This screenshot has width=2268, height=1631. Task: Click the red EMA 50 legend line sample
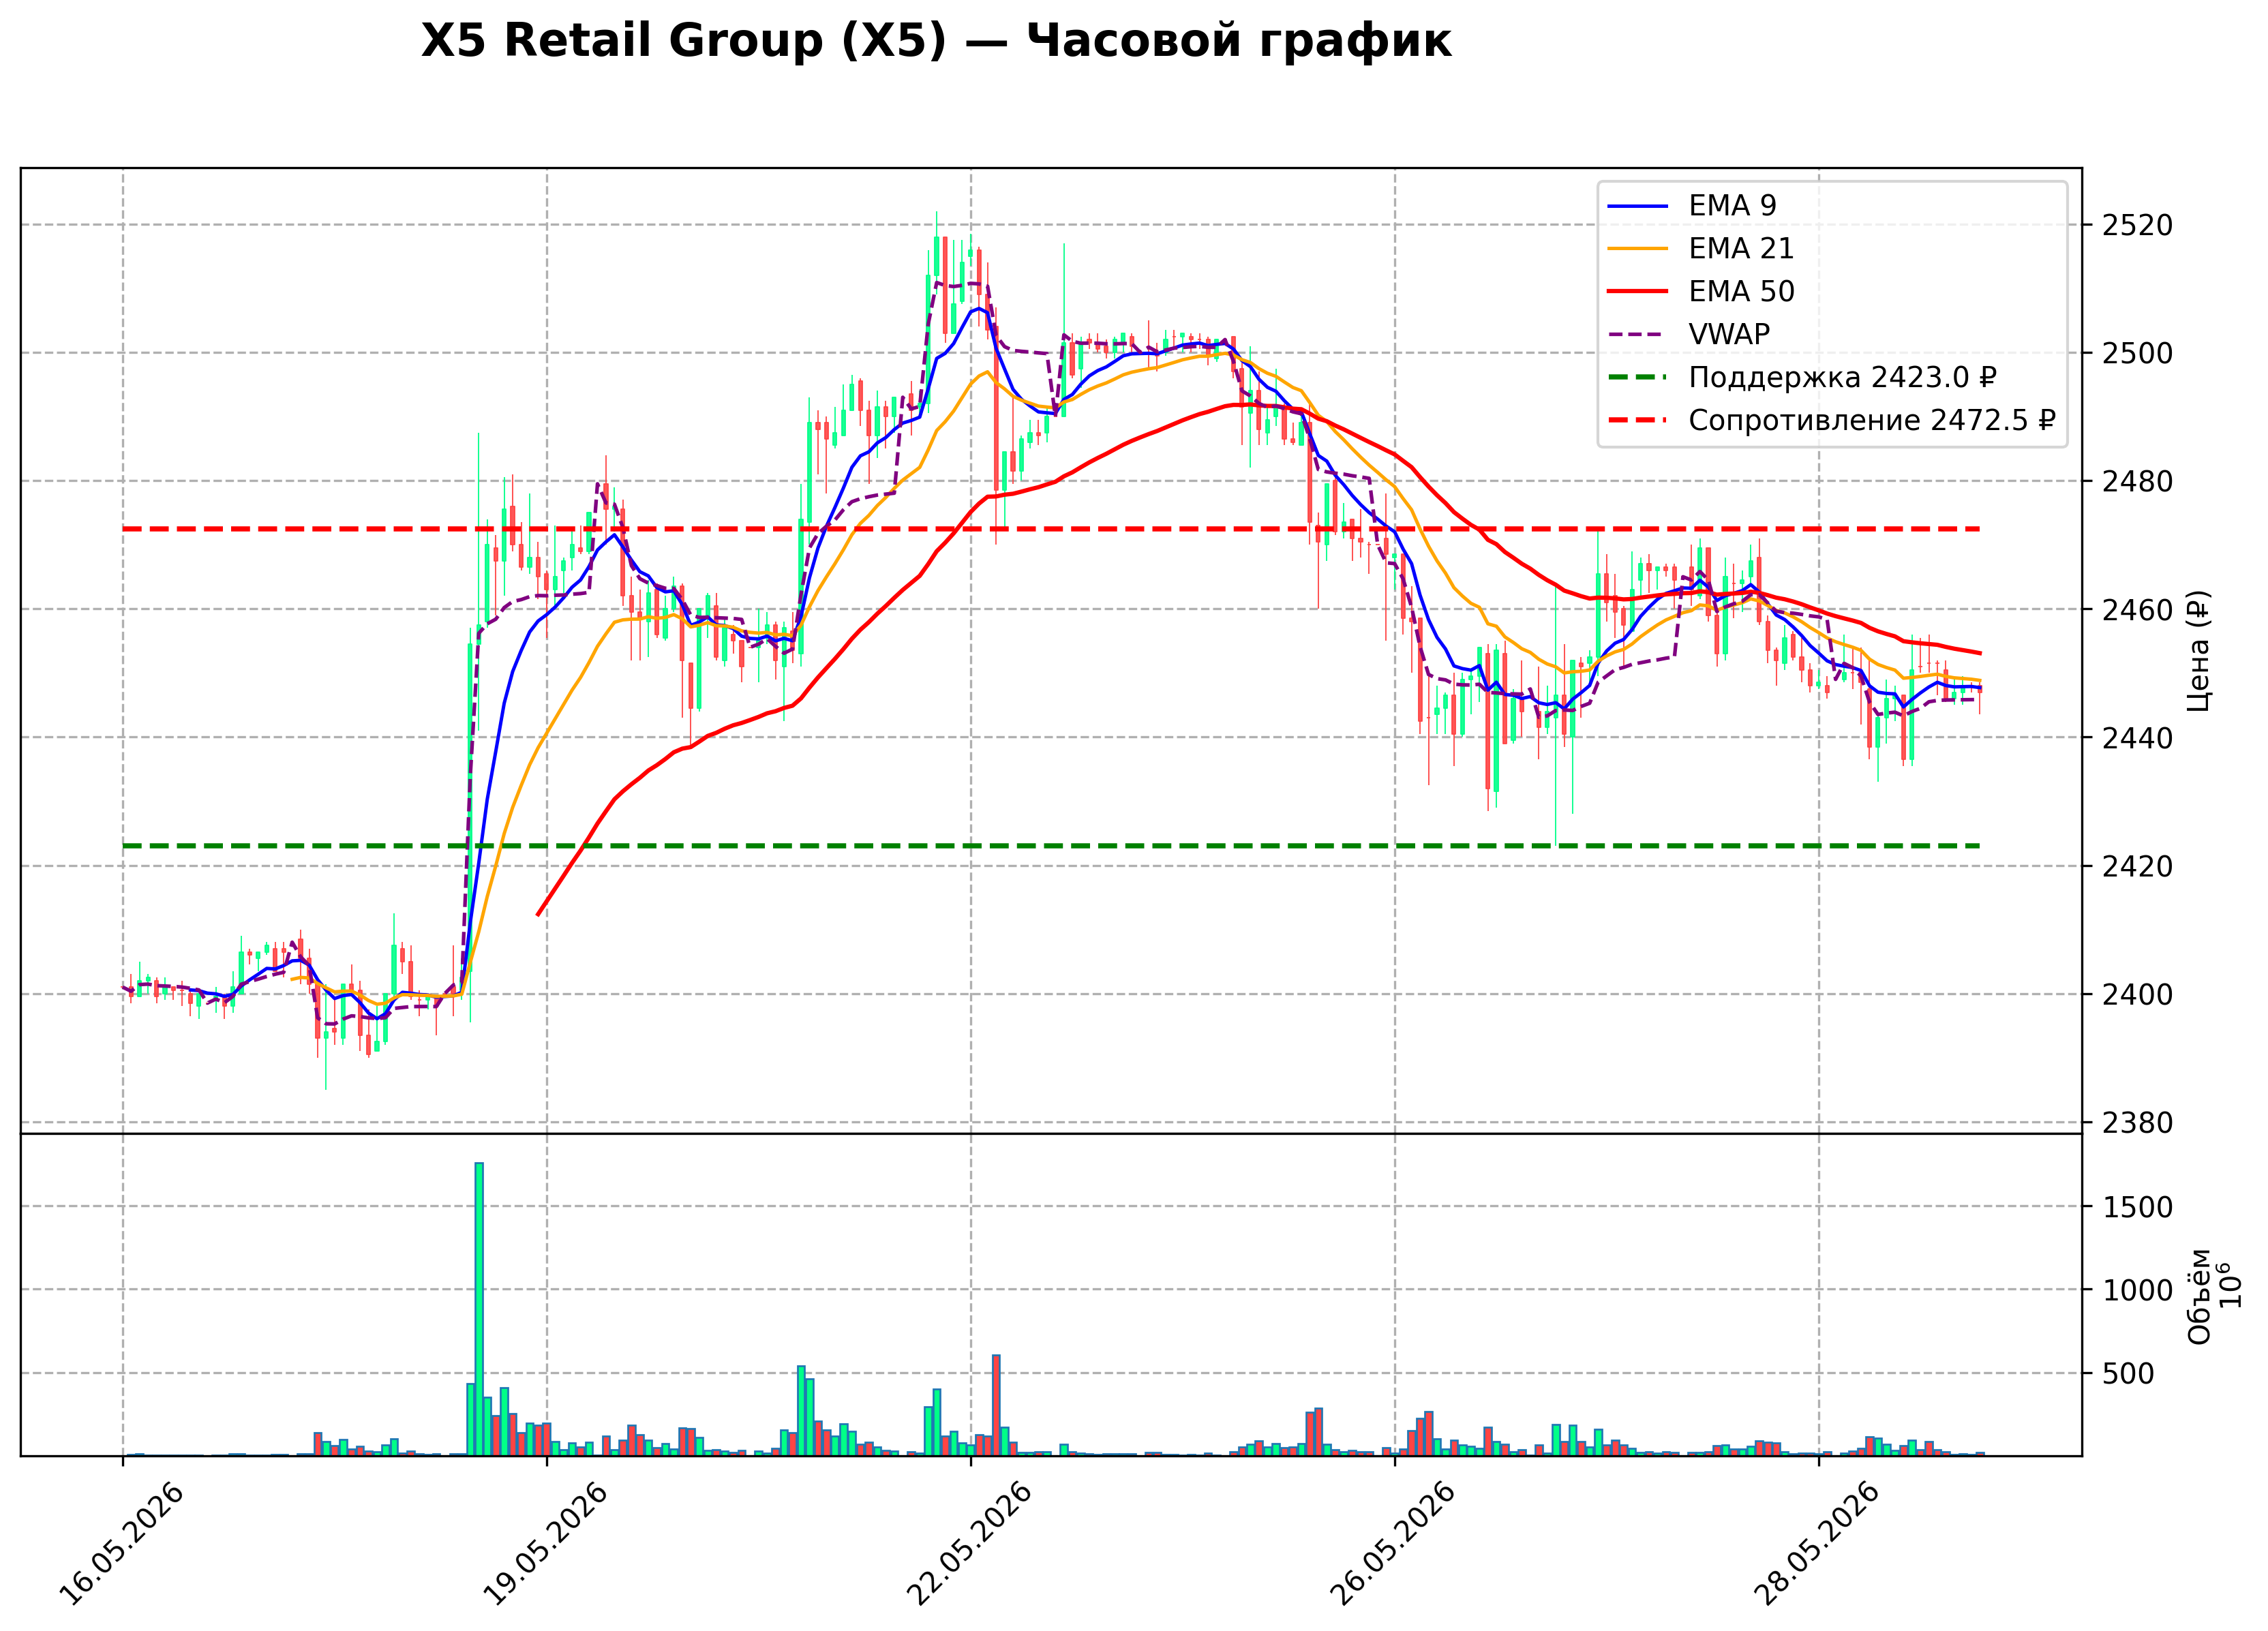coord(1638,292)
